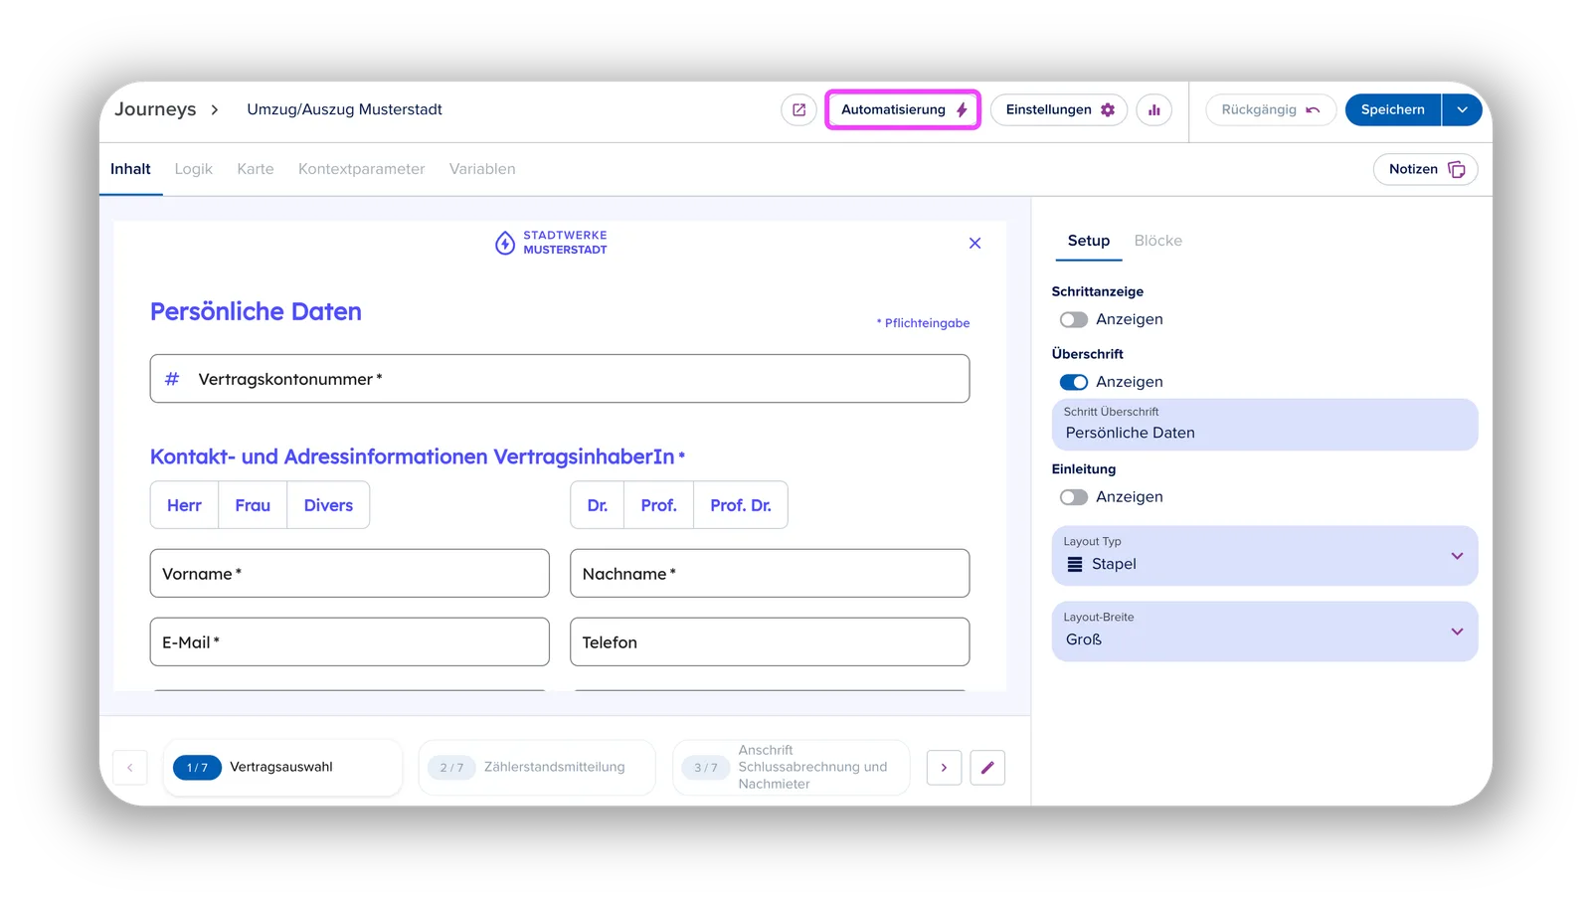Image resolution: width=1591 pixels, height=904 pixels.
Task: Click the Automatisierung lightning button
Action: [x=903, y=109]
